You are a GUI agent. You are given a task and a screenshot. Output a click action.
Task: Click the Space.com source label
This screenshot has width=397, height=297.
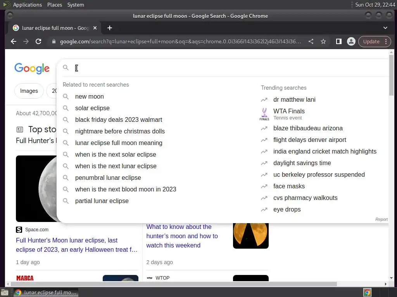[x=37, y=230]
